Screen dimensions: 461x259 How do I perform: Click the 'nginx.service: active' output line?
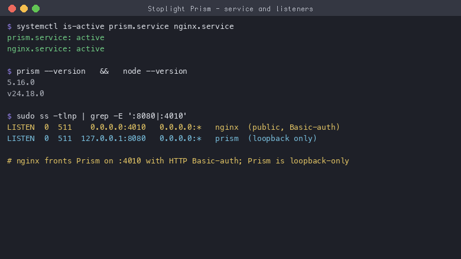click(56, 49)
